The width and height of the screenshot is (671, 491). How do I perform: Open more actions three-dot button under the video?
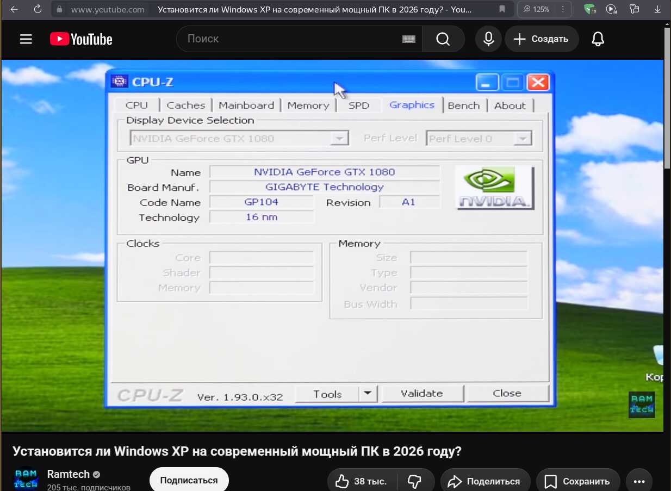(639, 481)
